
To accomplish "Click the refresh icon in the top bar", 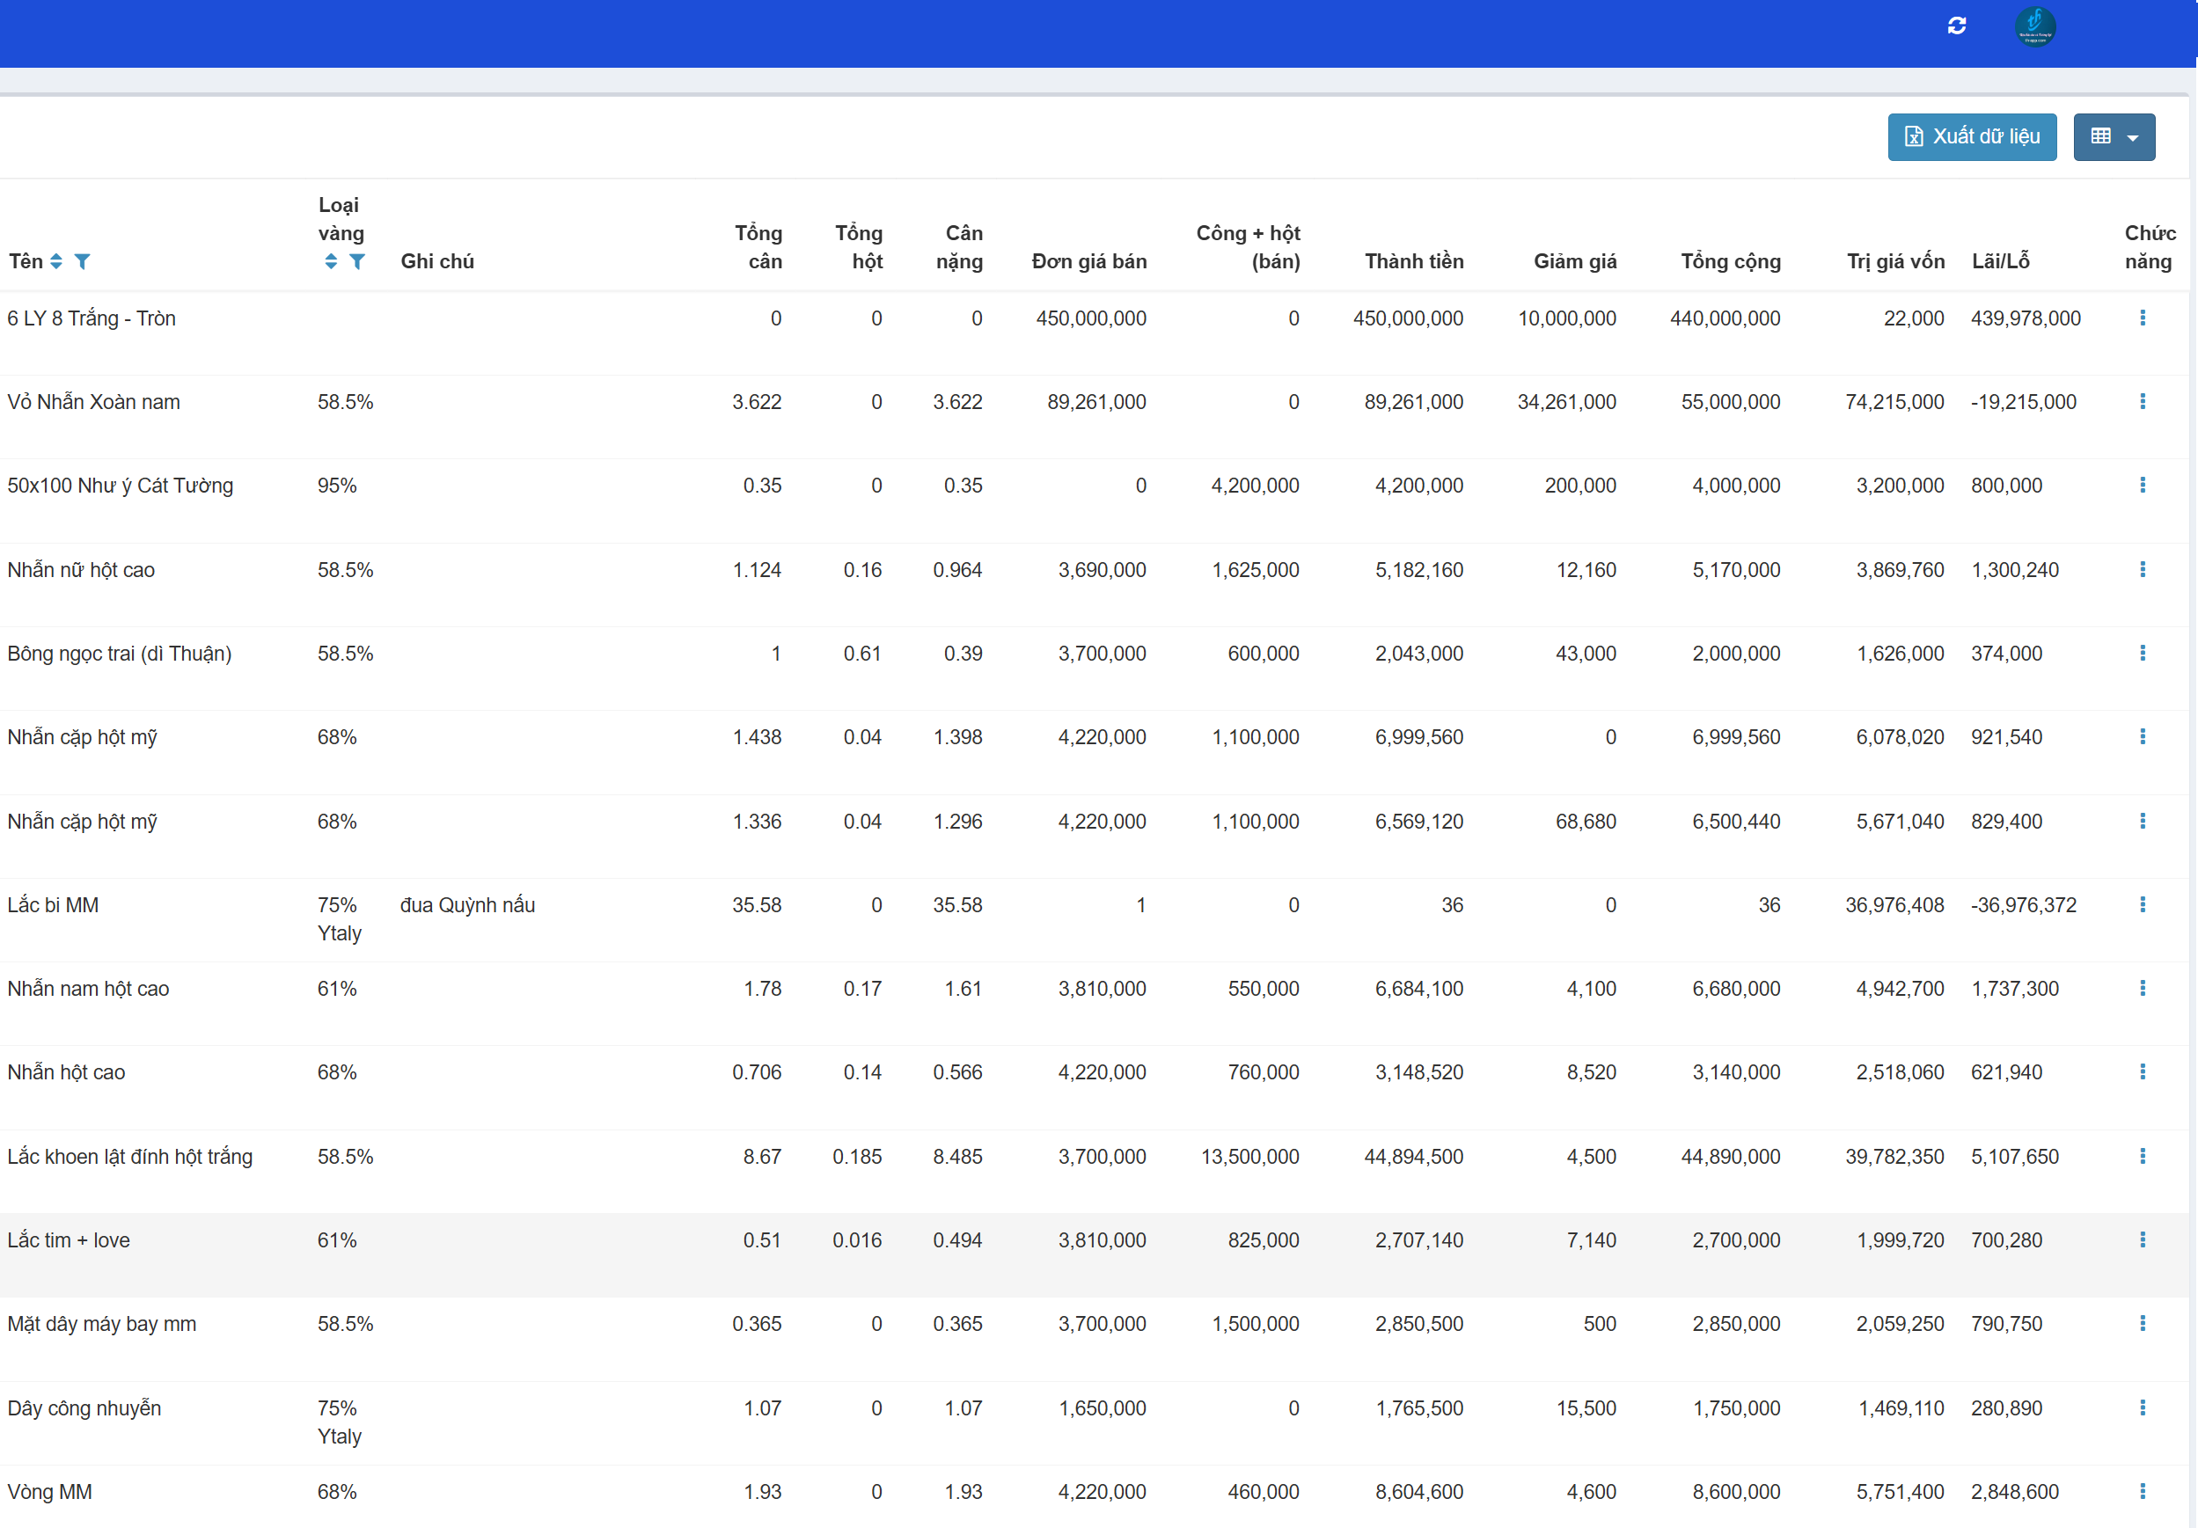I will [x=1957, y=26].
